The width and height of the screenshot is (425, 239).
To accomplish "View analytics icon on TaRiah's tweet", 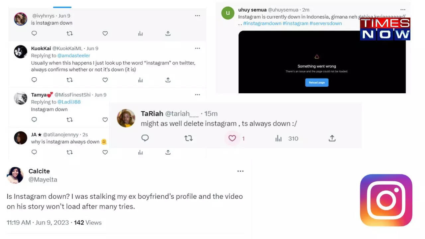I will point(278,138).
